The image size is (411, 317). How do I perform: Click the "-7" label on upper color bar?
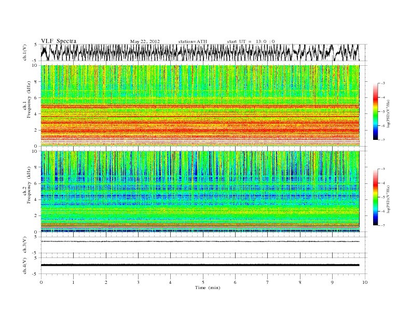click(x=382, y=140)
